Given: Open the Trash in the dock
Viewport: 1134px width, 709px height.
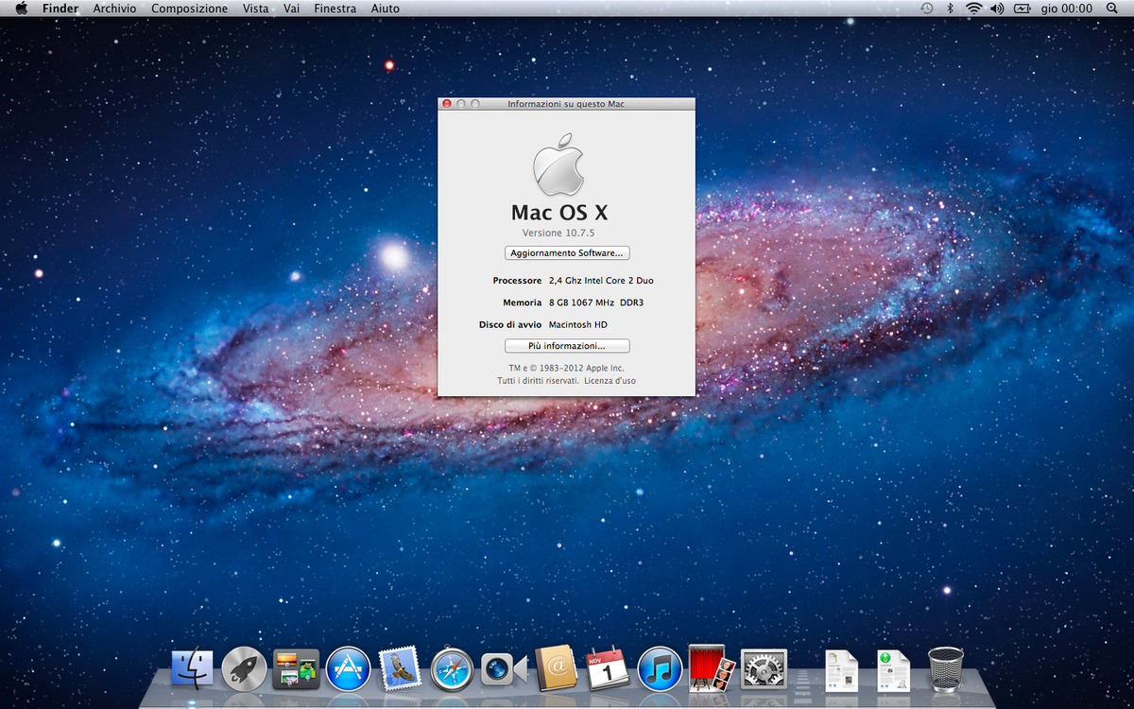Looking at the screenshot, I should coord(945,668).
